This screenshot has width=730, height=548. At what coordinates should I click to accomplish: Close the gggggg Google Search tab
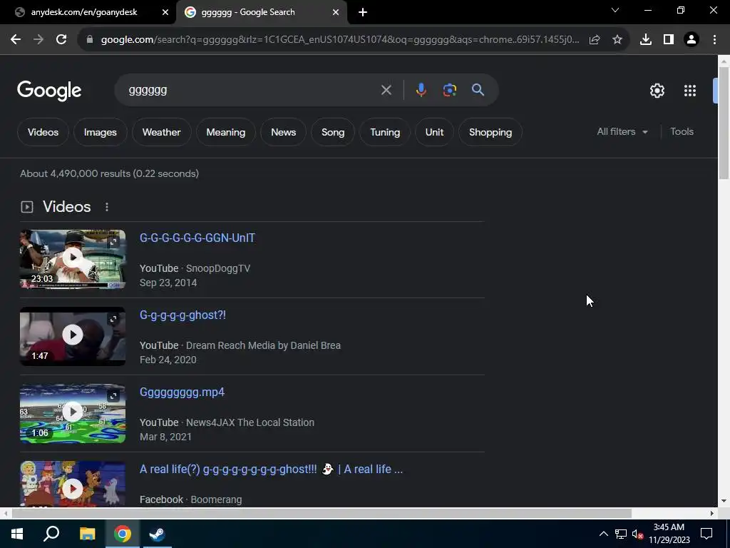[336, 12]
